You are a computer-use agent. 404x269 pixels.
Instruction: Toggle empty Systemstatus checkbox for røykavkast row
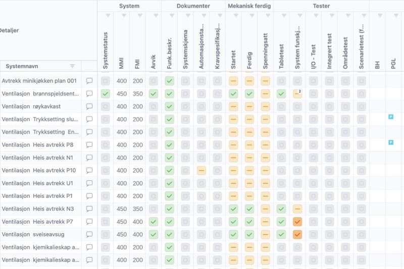tap(106, 106)
